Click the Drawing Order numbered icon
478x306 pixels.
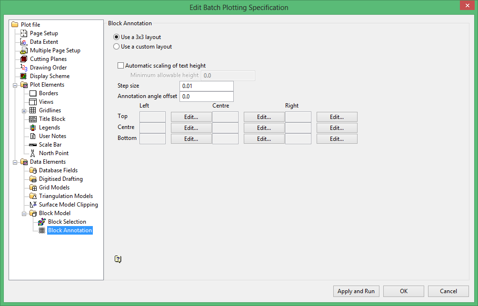24,68
